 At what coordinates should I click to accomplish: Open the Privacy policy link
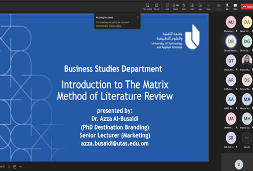click(115, 26)
